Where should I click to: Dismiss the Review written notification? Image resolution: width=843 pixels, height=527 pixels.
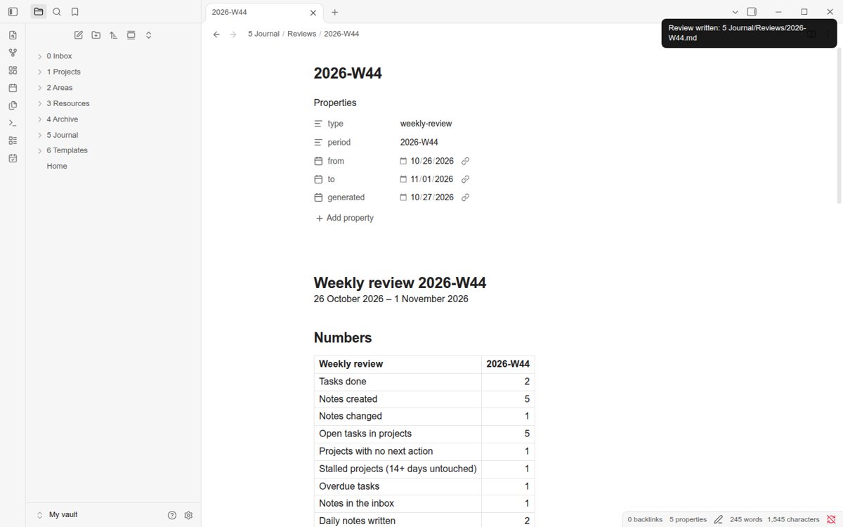coord(749,34)
